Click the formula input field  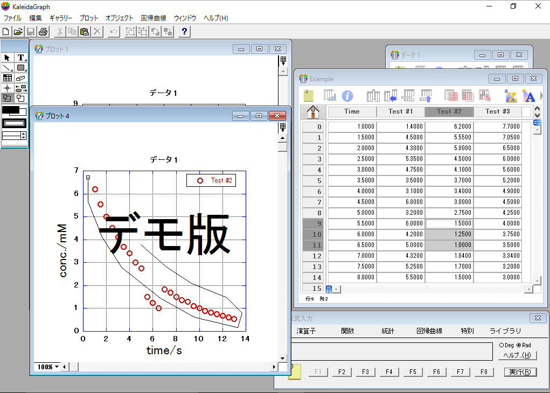(x=392, y=352)
